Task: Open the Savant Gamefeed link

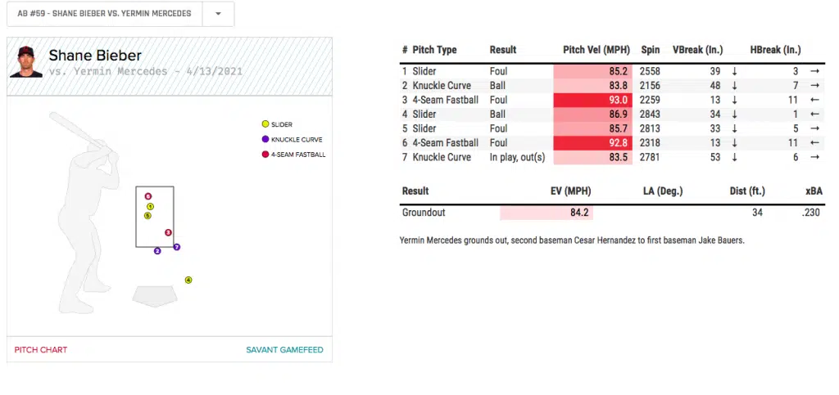Action: 284,350
